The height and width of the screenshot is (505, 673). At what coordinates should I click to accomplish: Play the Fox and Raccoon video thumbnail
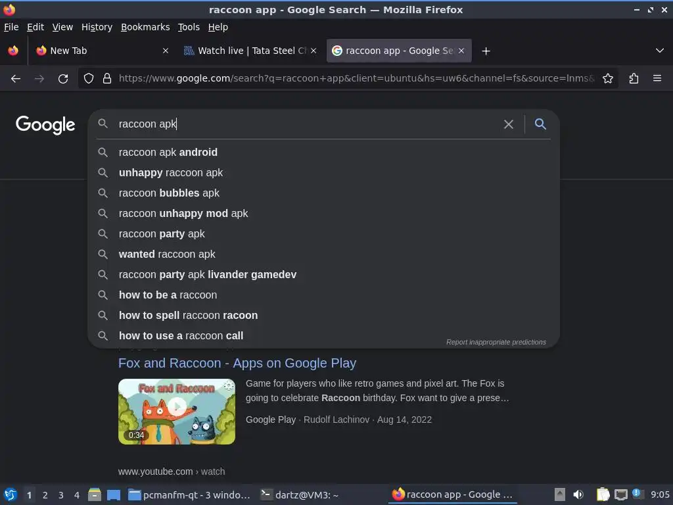pos(177,412)
